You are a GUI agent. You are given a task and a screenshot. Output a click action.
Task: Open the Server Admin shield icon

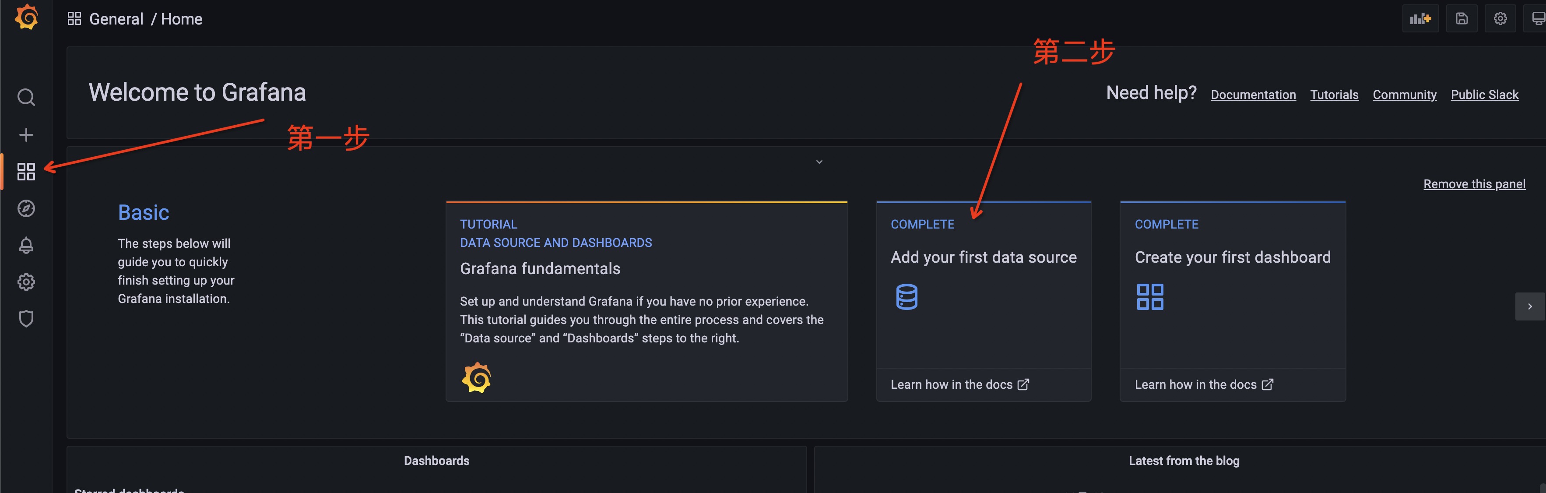[26, 318]
